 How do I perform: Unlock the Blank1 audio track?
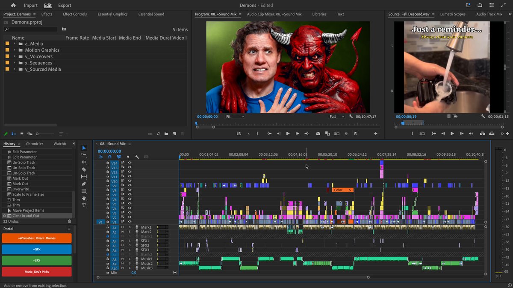108,236
